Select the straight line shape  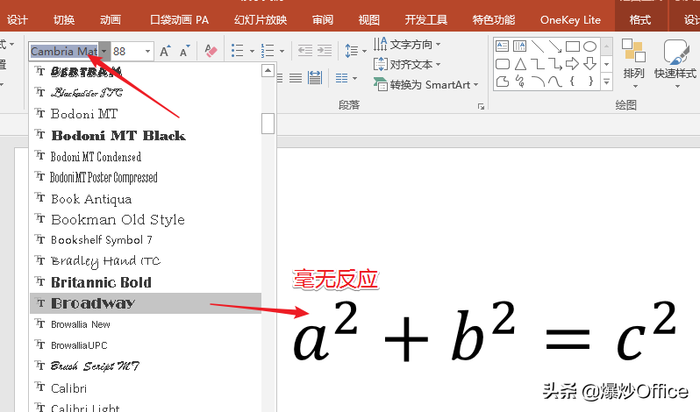pyautogui.click(x=538, y=46)
